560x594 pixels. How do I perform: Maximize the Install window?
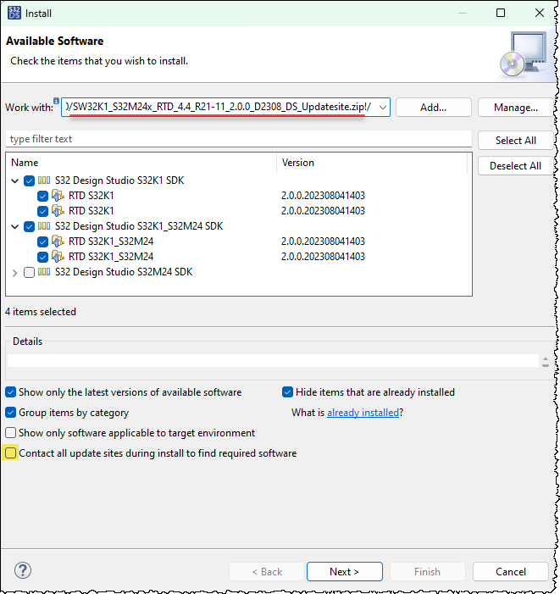point(501,13)
